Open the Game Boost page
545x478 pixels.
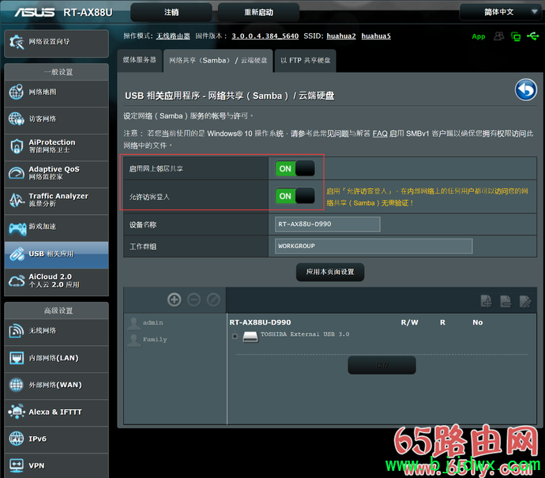click(56, 227)
